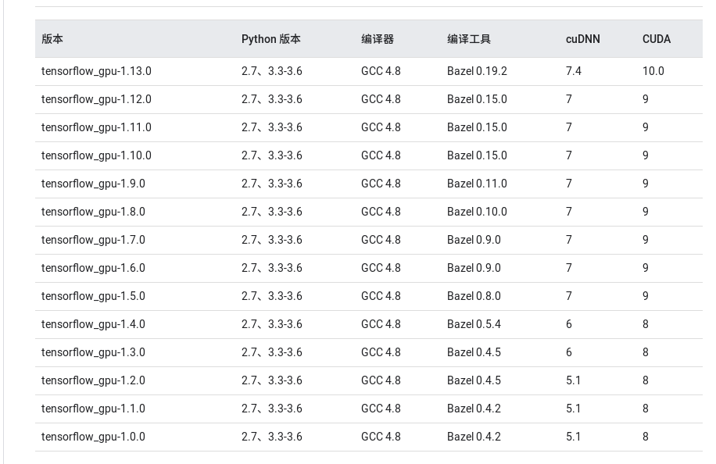Image resolution: width=716 pixels, height=464 pixels.
Task: Click GCC 4.8 in tensorflow_gpu-1.3.0 row
Action: (381, 352)
